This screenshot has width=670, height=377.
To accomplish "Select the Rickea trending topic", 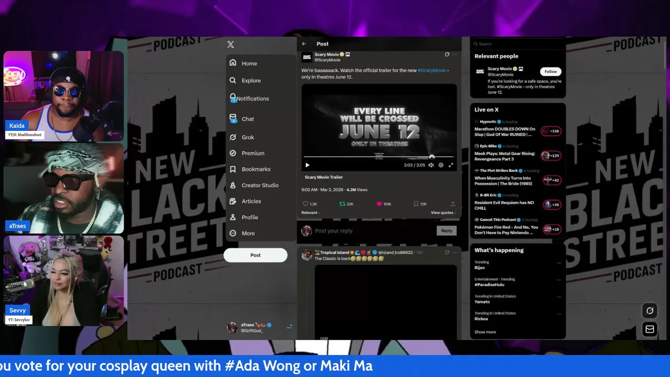I will tap(481, 319).
